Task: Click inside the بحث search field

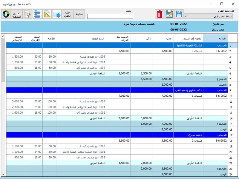Action: click(x=110, y=16)
